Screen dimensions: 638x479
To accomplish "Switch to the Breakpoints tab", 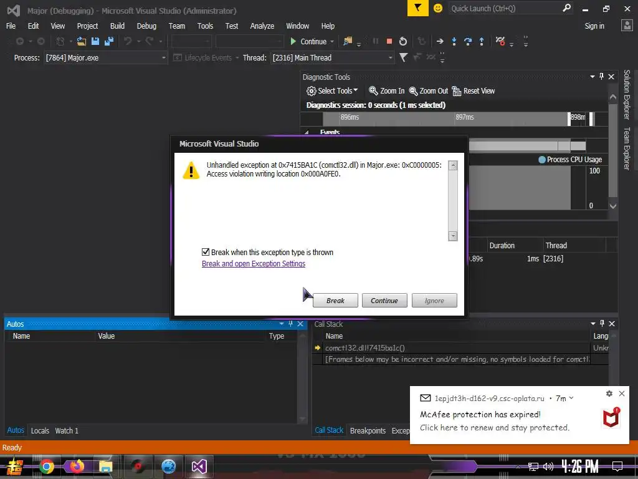I will [368, 430].
